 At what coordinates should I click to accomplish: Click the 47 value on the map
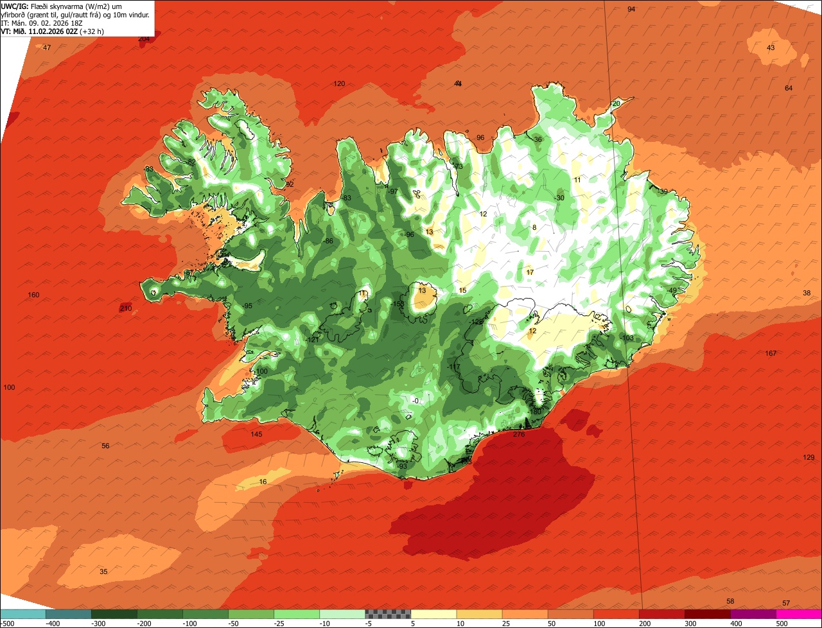(x=47, y=48)
